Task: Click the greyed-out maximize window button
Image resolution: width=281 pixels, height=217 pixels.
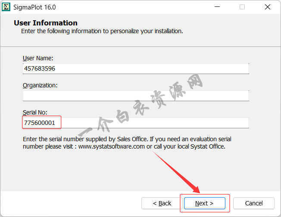Action: pyautogui.click(x=242, y=7)
